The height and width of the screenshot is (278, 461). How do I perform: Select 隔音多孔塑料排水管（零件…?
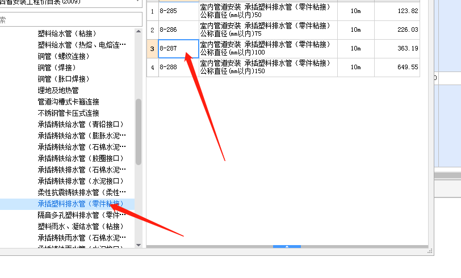tap(82, 215)
